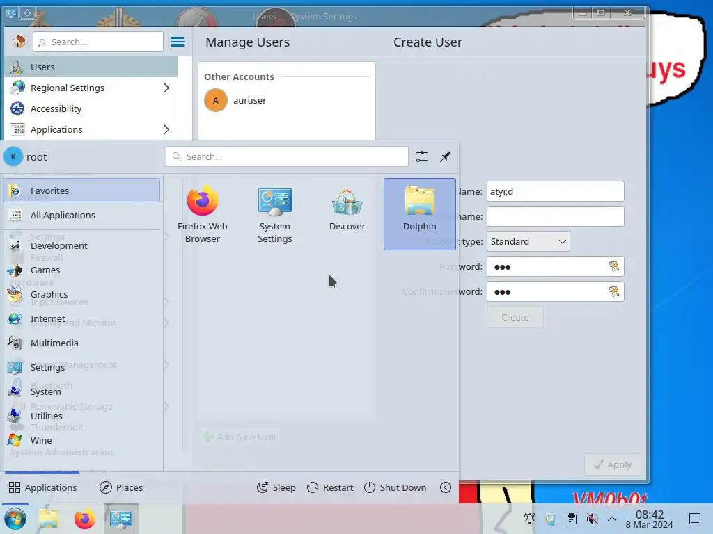
Task: Expand more session options arrow
Action: pos(446,487)
